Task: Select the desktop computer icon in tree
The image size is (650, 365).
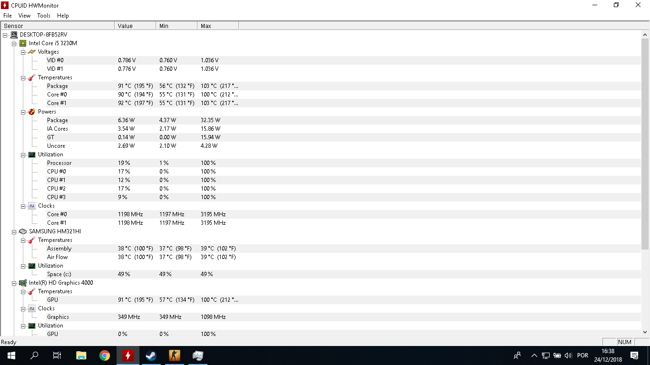Action: (x=14, y=35)
